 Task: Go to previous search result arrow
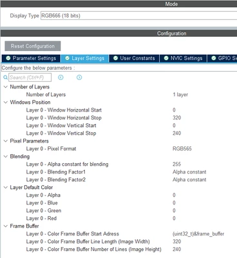[61, 77]
